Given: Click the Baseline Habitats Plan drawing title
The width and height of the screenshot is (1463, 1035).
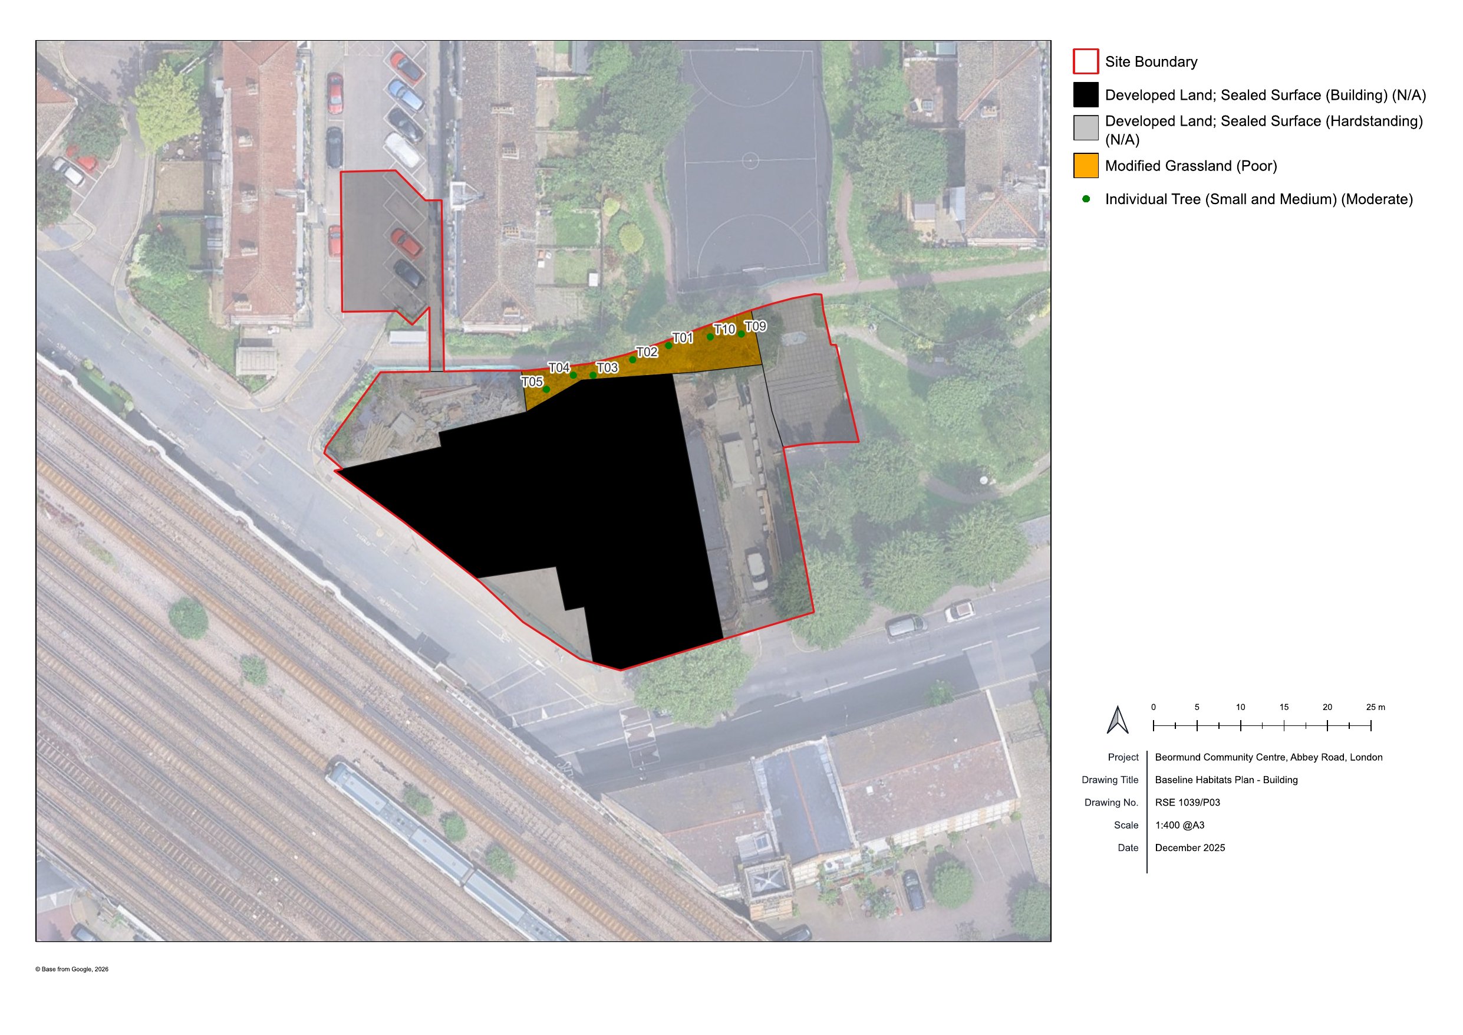Looking at the screenshot, I should (x=1226, y=780).
